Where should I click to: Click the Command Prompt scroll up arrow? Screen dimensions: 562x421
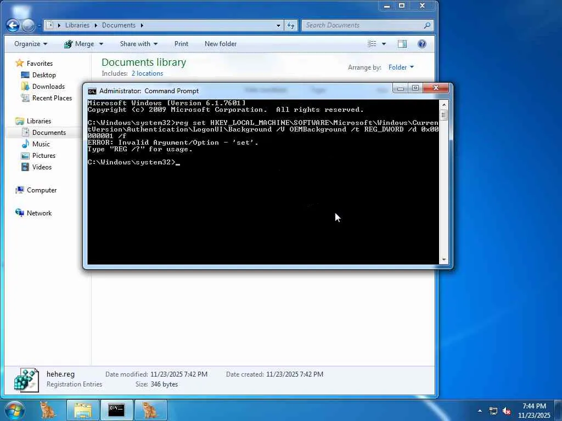[x=443, y=105]
